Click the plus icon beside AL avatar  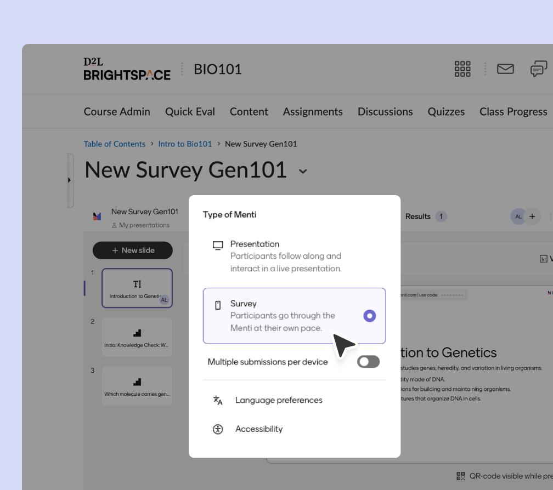point(532,216)
